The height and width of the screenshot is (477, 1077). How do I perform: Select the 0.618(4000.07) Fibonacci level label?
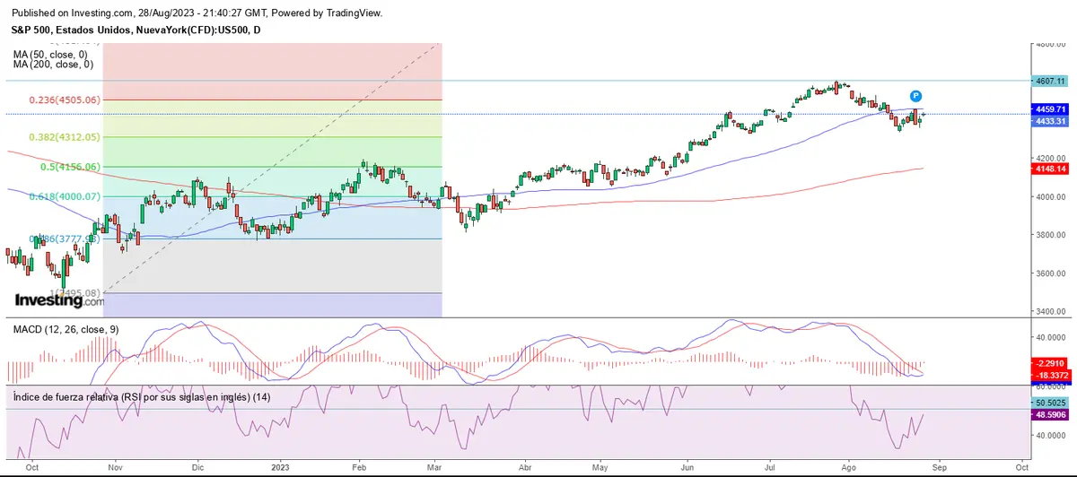tap(66, 196)
